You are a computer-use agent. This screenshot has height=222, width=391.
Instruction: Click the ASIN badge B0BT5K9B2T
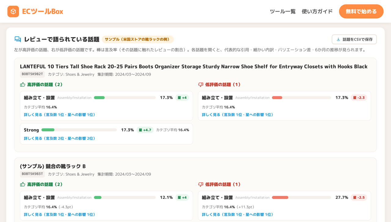[x=32, y=74]
